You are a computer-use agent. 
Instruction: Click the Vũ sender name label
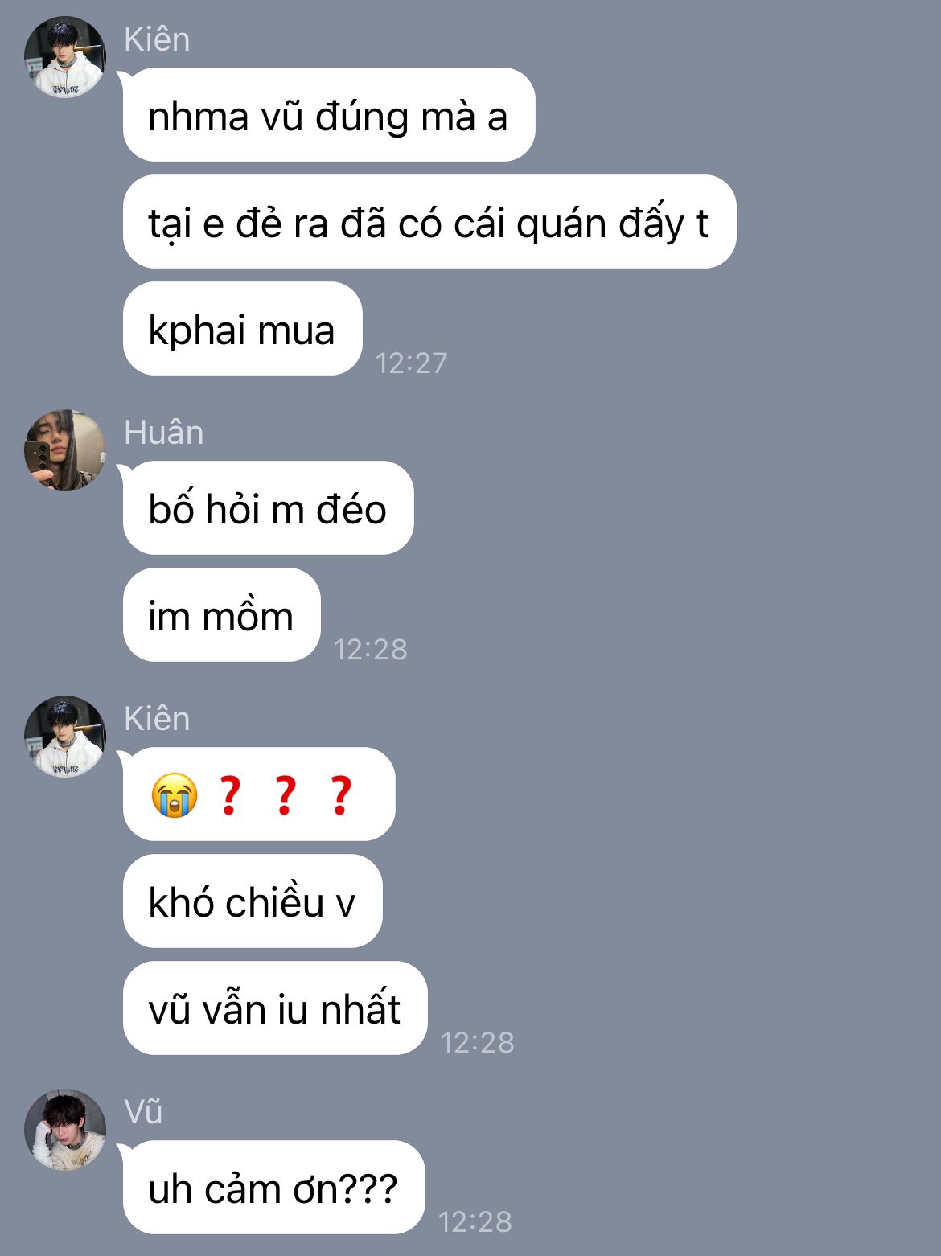[x=144, y=1112]
